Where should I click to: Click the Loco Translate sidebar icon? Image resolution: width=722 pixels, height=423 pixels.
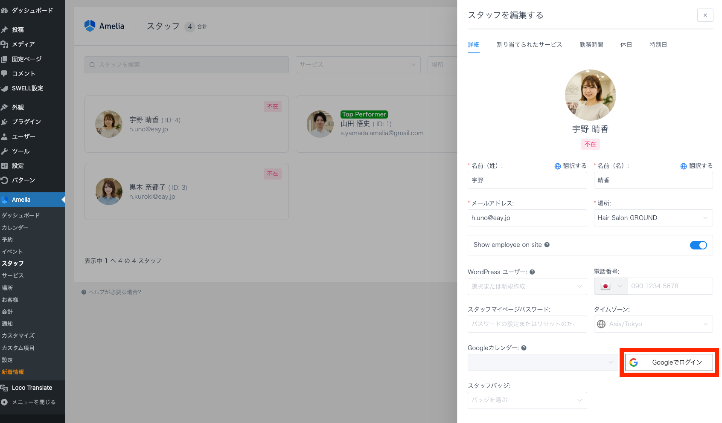coord(5,388)
